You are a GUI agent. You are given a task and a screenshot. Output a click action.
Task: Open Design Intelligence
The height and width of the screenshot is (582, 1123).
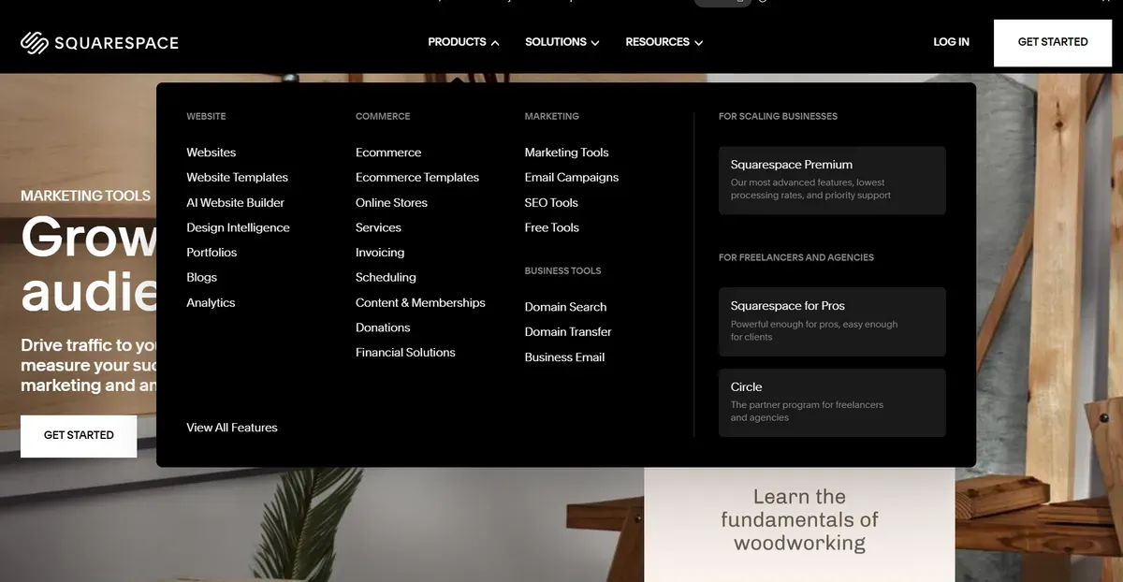coord(239,227)
